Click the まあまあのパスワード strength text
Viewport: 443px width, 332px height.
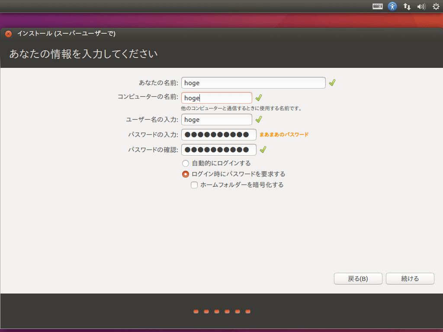(284, 135)
